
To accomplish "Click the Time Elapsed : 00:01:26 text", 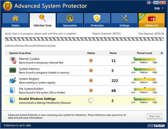I will click(x=151, y=34).
